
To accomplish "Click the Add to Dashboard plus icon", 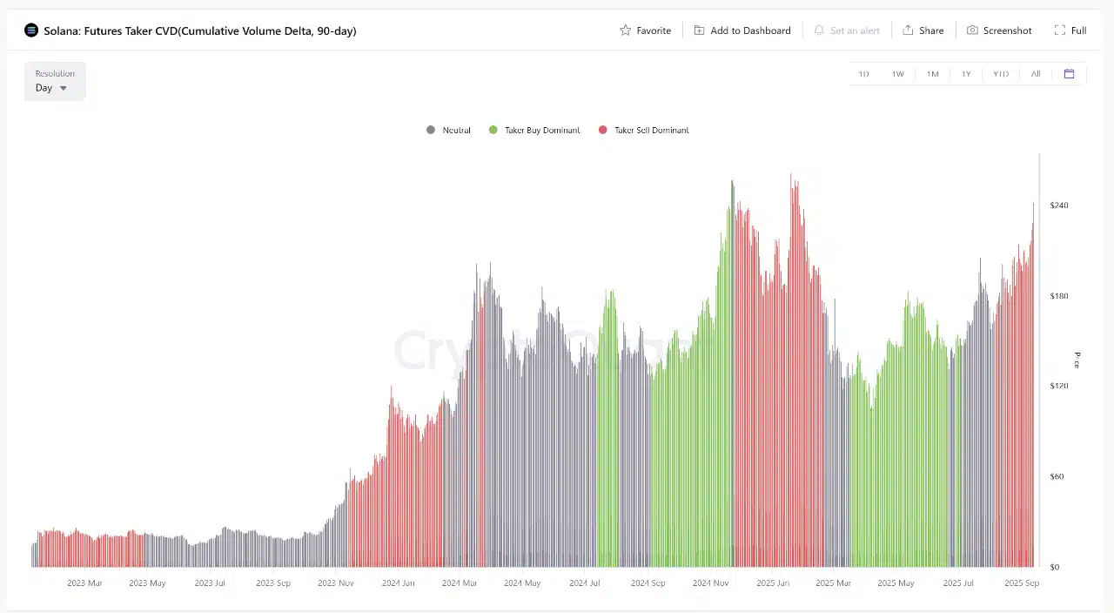I will pos(700,30).
